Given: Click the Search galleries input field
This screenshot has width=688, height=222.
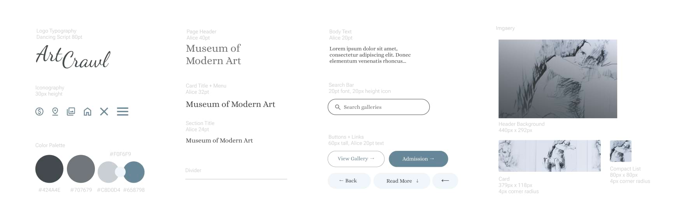Looking at the screenshot, I should pos(383,107).
